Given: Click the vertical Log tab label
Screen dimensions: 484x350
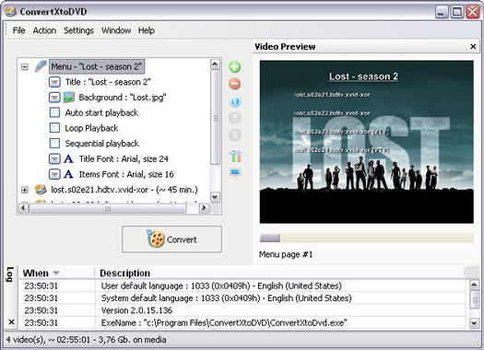Looking at the screenshot, I should pyautogui.click(x=10, y=274).
